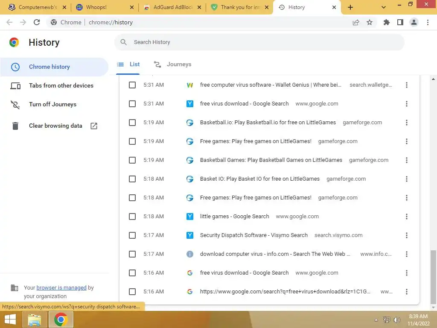Open File Explorer from the taskbar
Viewport: 437px width, 328px height.
tap(34, 319)
